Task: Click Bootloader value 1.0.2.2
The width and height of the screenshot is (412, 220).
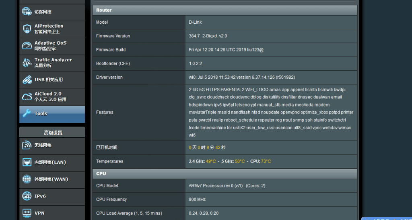Action: point(195,63)
